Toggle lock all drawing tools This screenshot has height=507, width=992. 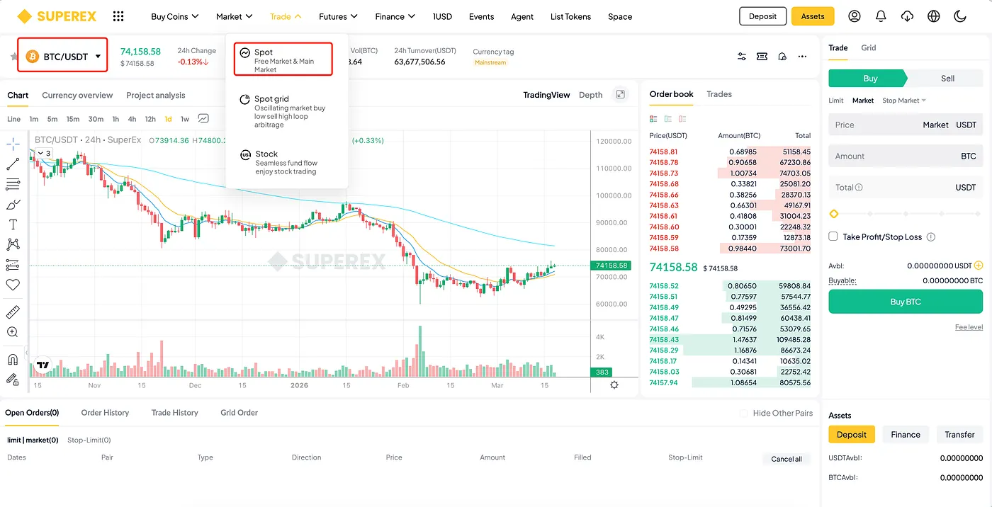point(13,379)
